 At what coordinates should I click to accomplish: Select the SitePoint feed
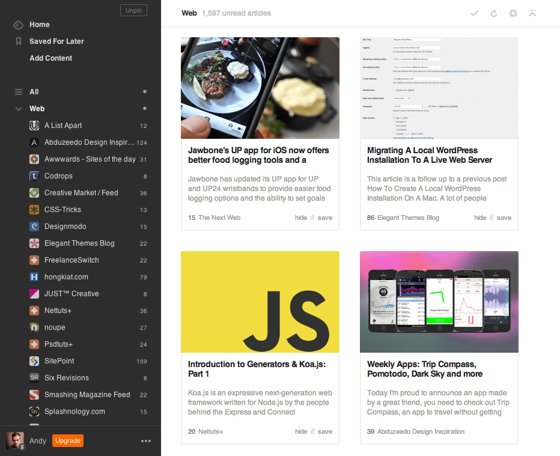point(62,360)
